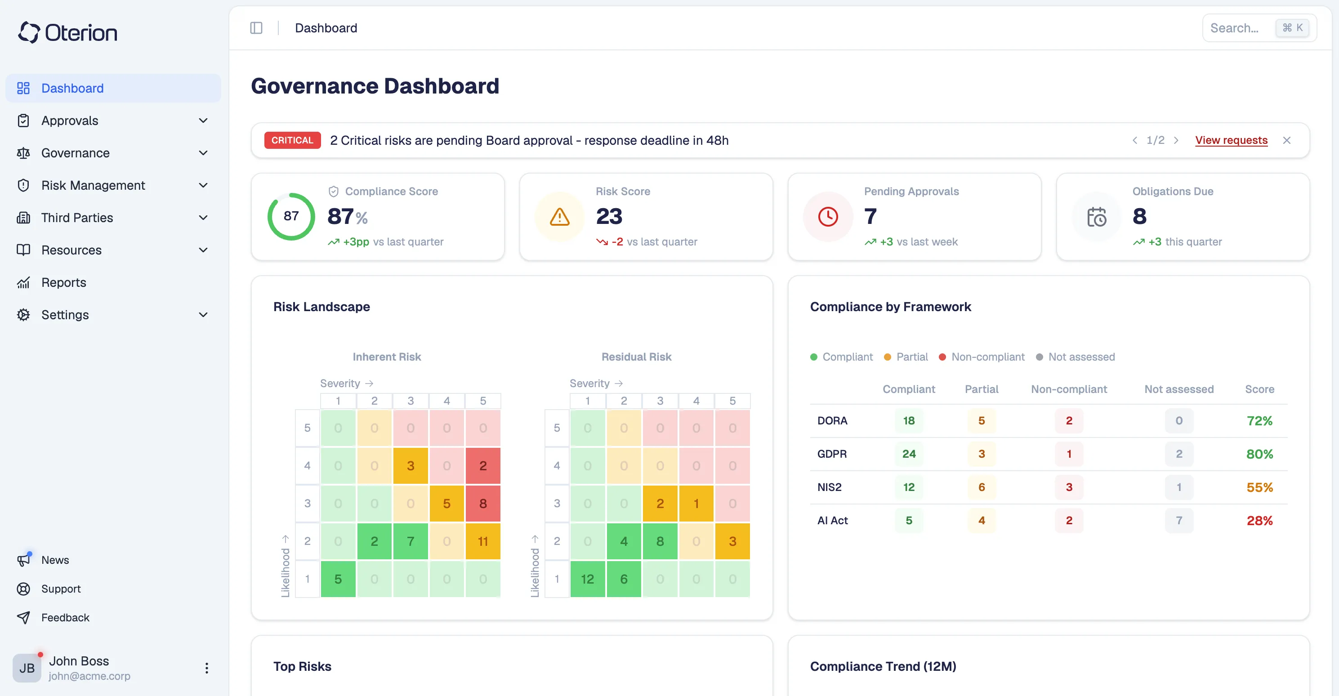Click the Risk Management shield icon
The width and height of the screenshot is (1339, 696).
click(23, 185)
